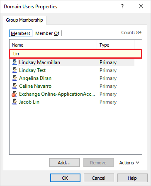The width and height of the screenshot is (151, 186).
Task: Click Primary type for Lindsay Macmillan
Action: (108, 62)
